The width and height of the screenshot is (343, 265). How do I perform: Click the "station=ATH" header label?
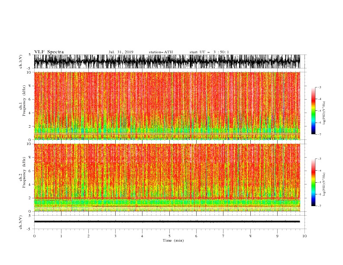point(161,52)
